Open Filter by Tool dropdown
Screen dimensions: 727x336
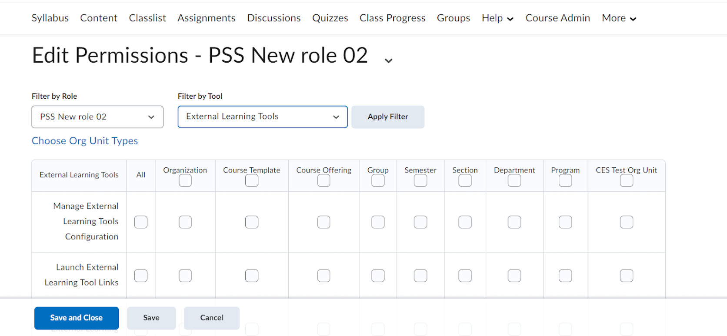point(263,117)
